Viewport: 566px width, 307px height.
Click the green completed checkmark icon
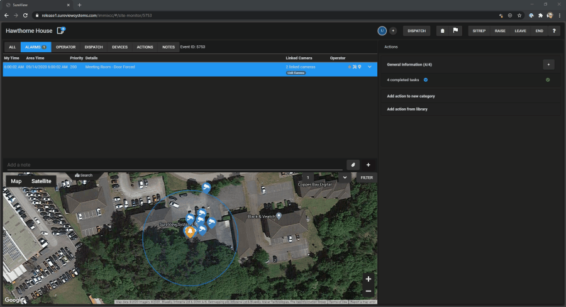tap(548, 80)
